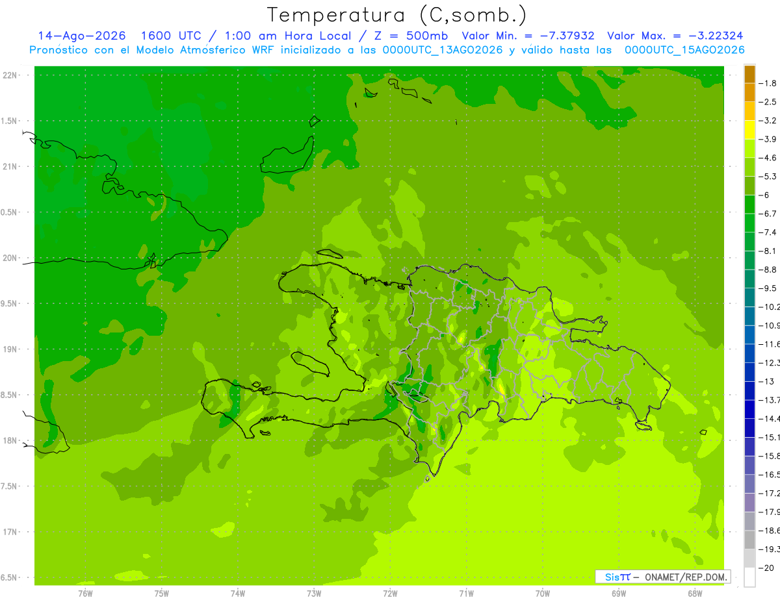Image resolution: width=780 pixels, height=602 pixels.
Task: Pick the purple swatch between -17.2 and -17.9
Action: point(749,503)
